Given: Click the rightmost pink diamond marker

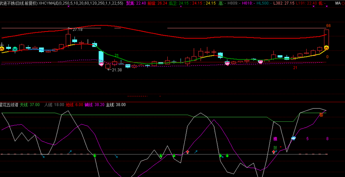Looking at the screenshot, I should tap(260, 62).
